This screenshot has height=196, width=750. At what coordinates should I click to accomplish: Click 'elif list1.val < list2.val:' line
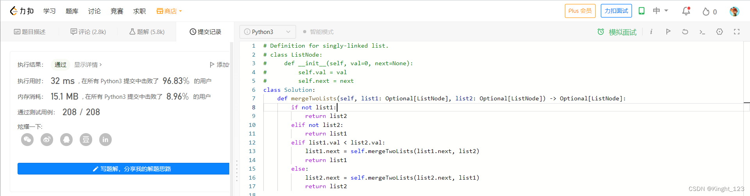pyautogui.click(x=338, y=143)
